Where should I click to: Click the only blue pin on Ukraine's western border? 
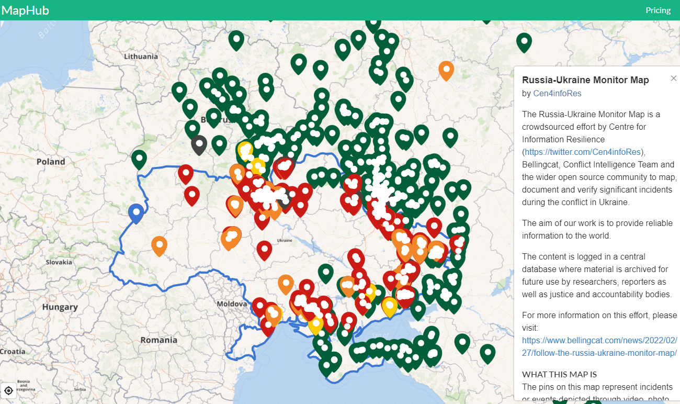pos(136,214)
